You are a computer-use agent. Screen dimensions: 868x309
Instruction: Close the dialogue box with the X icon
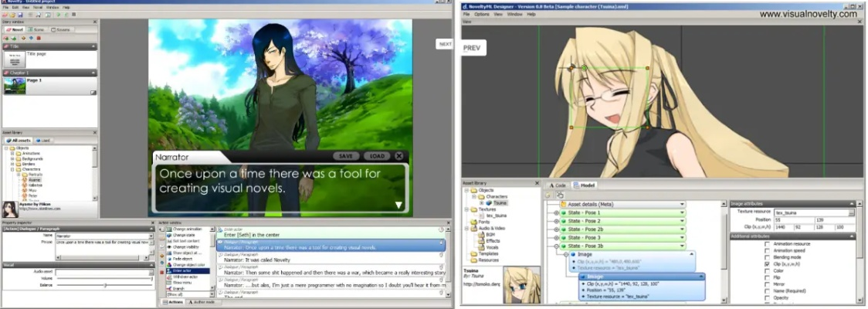coord(398,155)
